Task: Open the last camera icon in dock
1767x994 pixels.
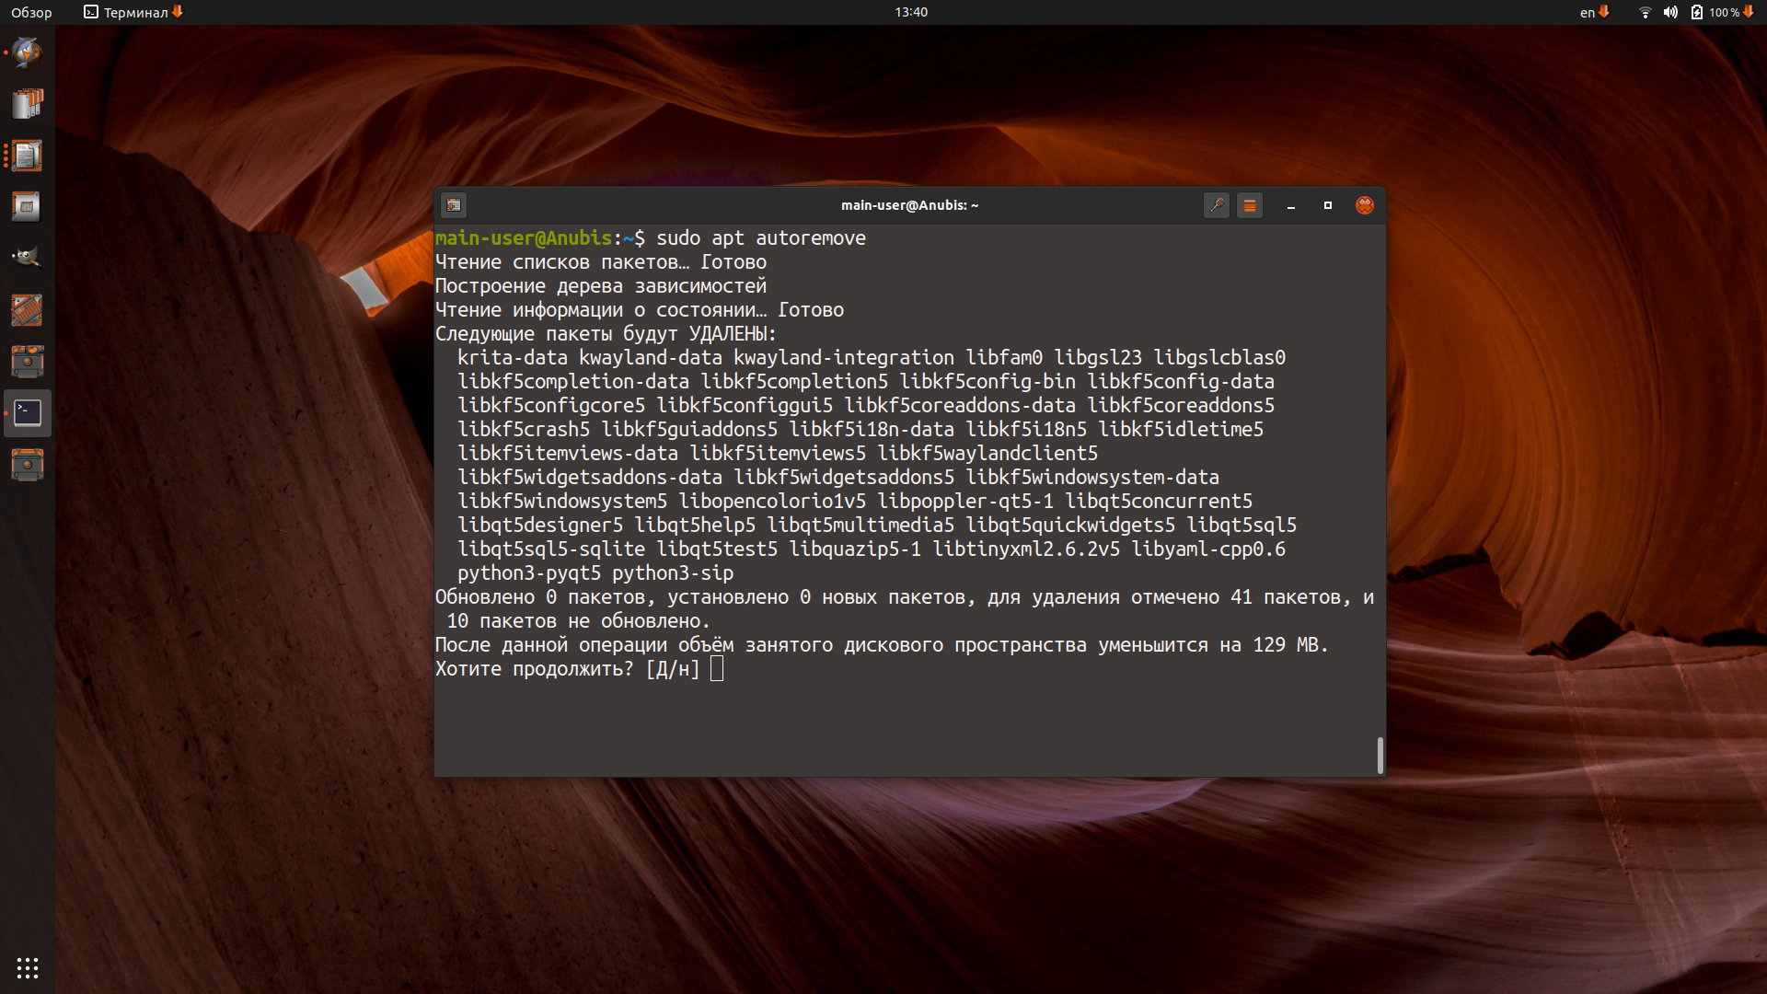Action: point(27,465)
